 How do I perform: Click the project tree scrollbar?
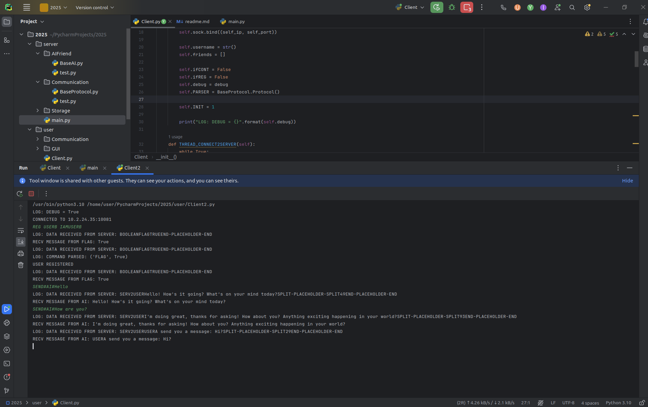(x=128, y=73)
